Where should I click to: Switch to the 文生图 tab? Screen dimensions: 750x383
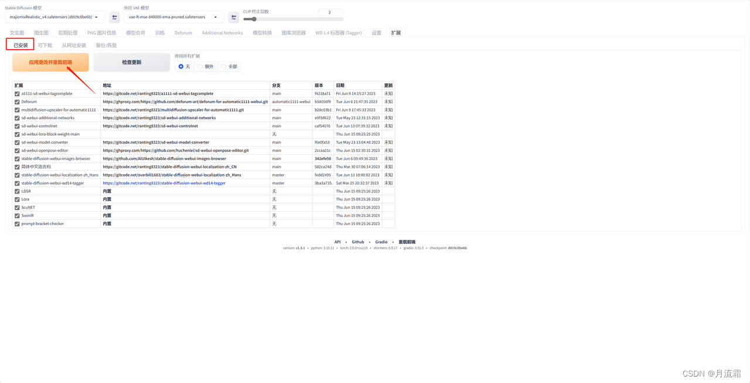pos(17,33)
